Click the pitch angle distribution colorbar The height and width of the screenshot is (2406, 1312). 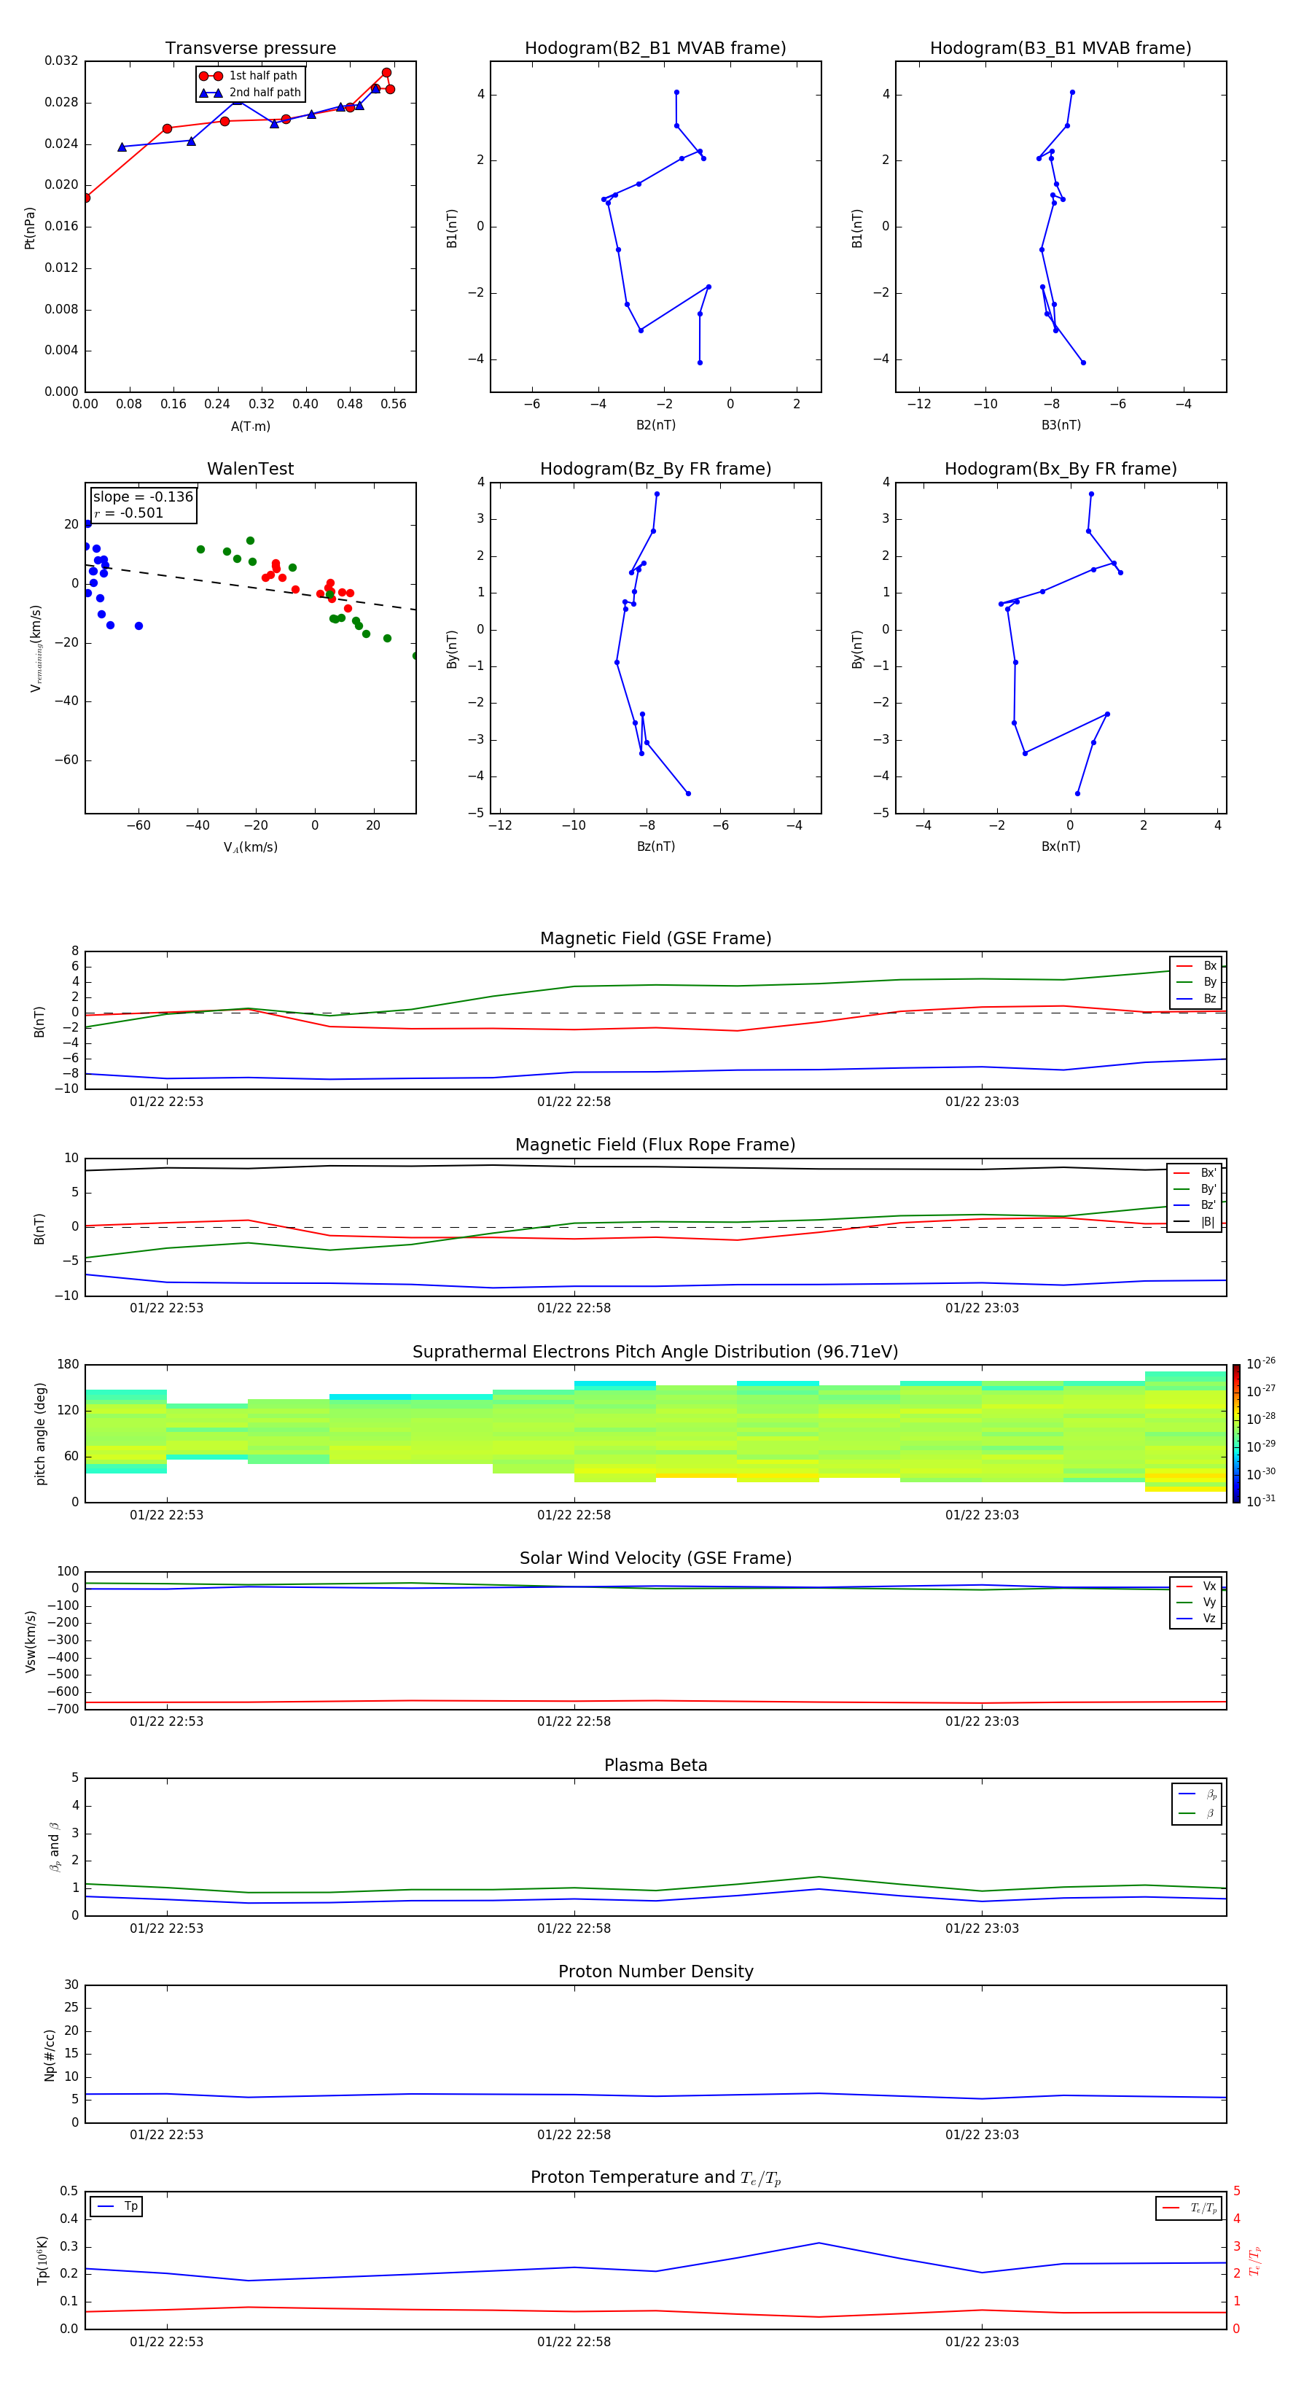tap(1236, 1433)
